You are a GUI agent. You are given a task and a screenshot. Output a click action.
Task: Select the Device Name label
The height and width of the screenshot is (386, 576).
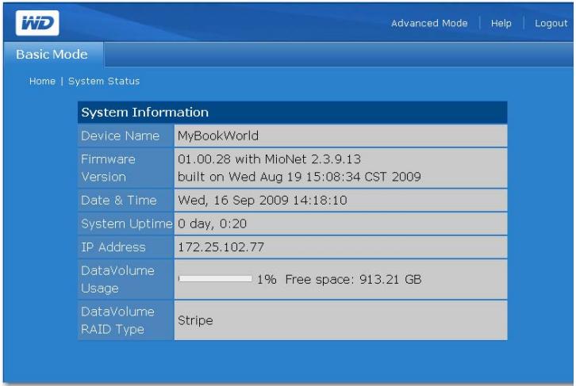[x=120, y=136]
